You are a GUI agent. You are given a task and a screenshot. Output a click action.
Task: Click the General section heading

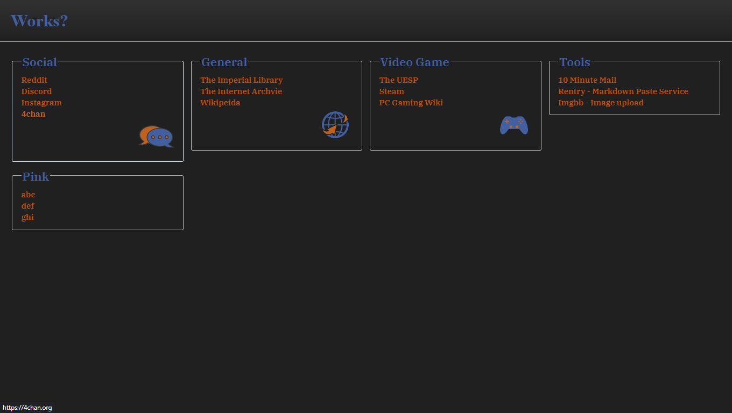pos(224,62)
